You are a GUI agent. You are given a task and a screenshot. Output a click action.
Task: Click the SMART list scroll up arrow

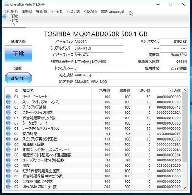(x=185, y=90)
